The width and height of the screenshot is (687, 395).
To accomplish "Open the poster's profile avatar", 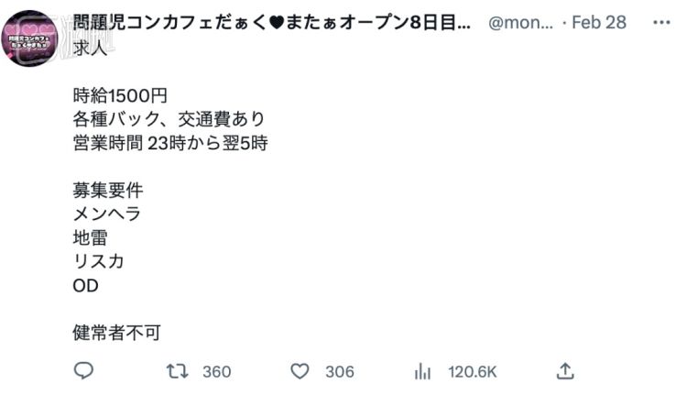I will pyautogui.click(x=31, y=38).
